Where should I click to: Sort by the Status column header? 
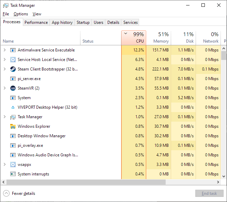click(101, 38)
